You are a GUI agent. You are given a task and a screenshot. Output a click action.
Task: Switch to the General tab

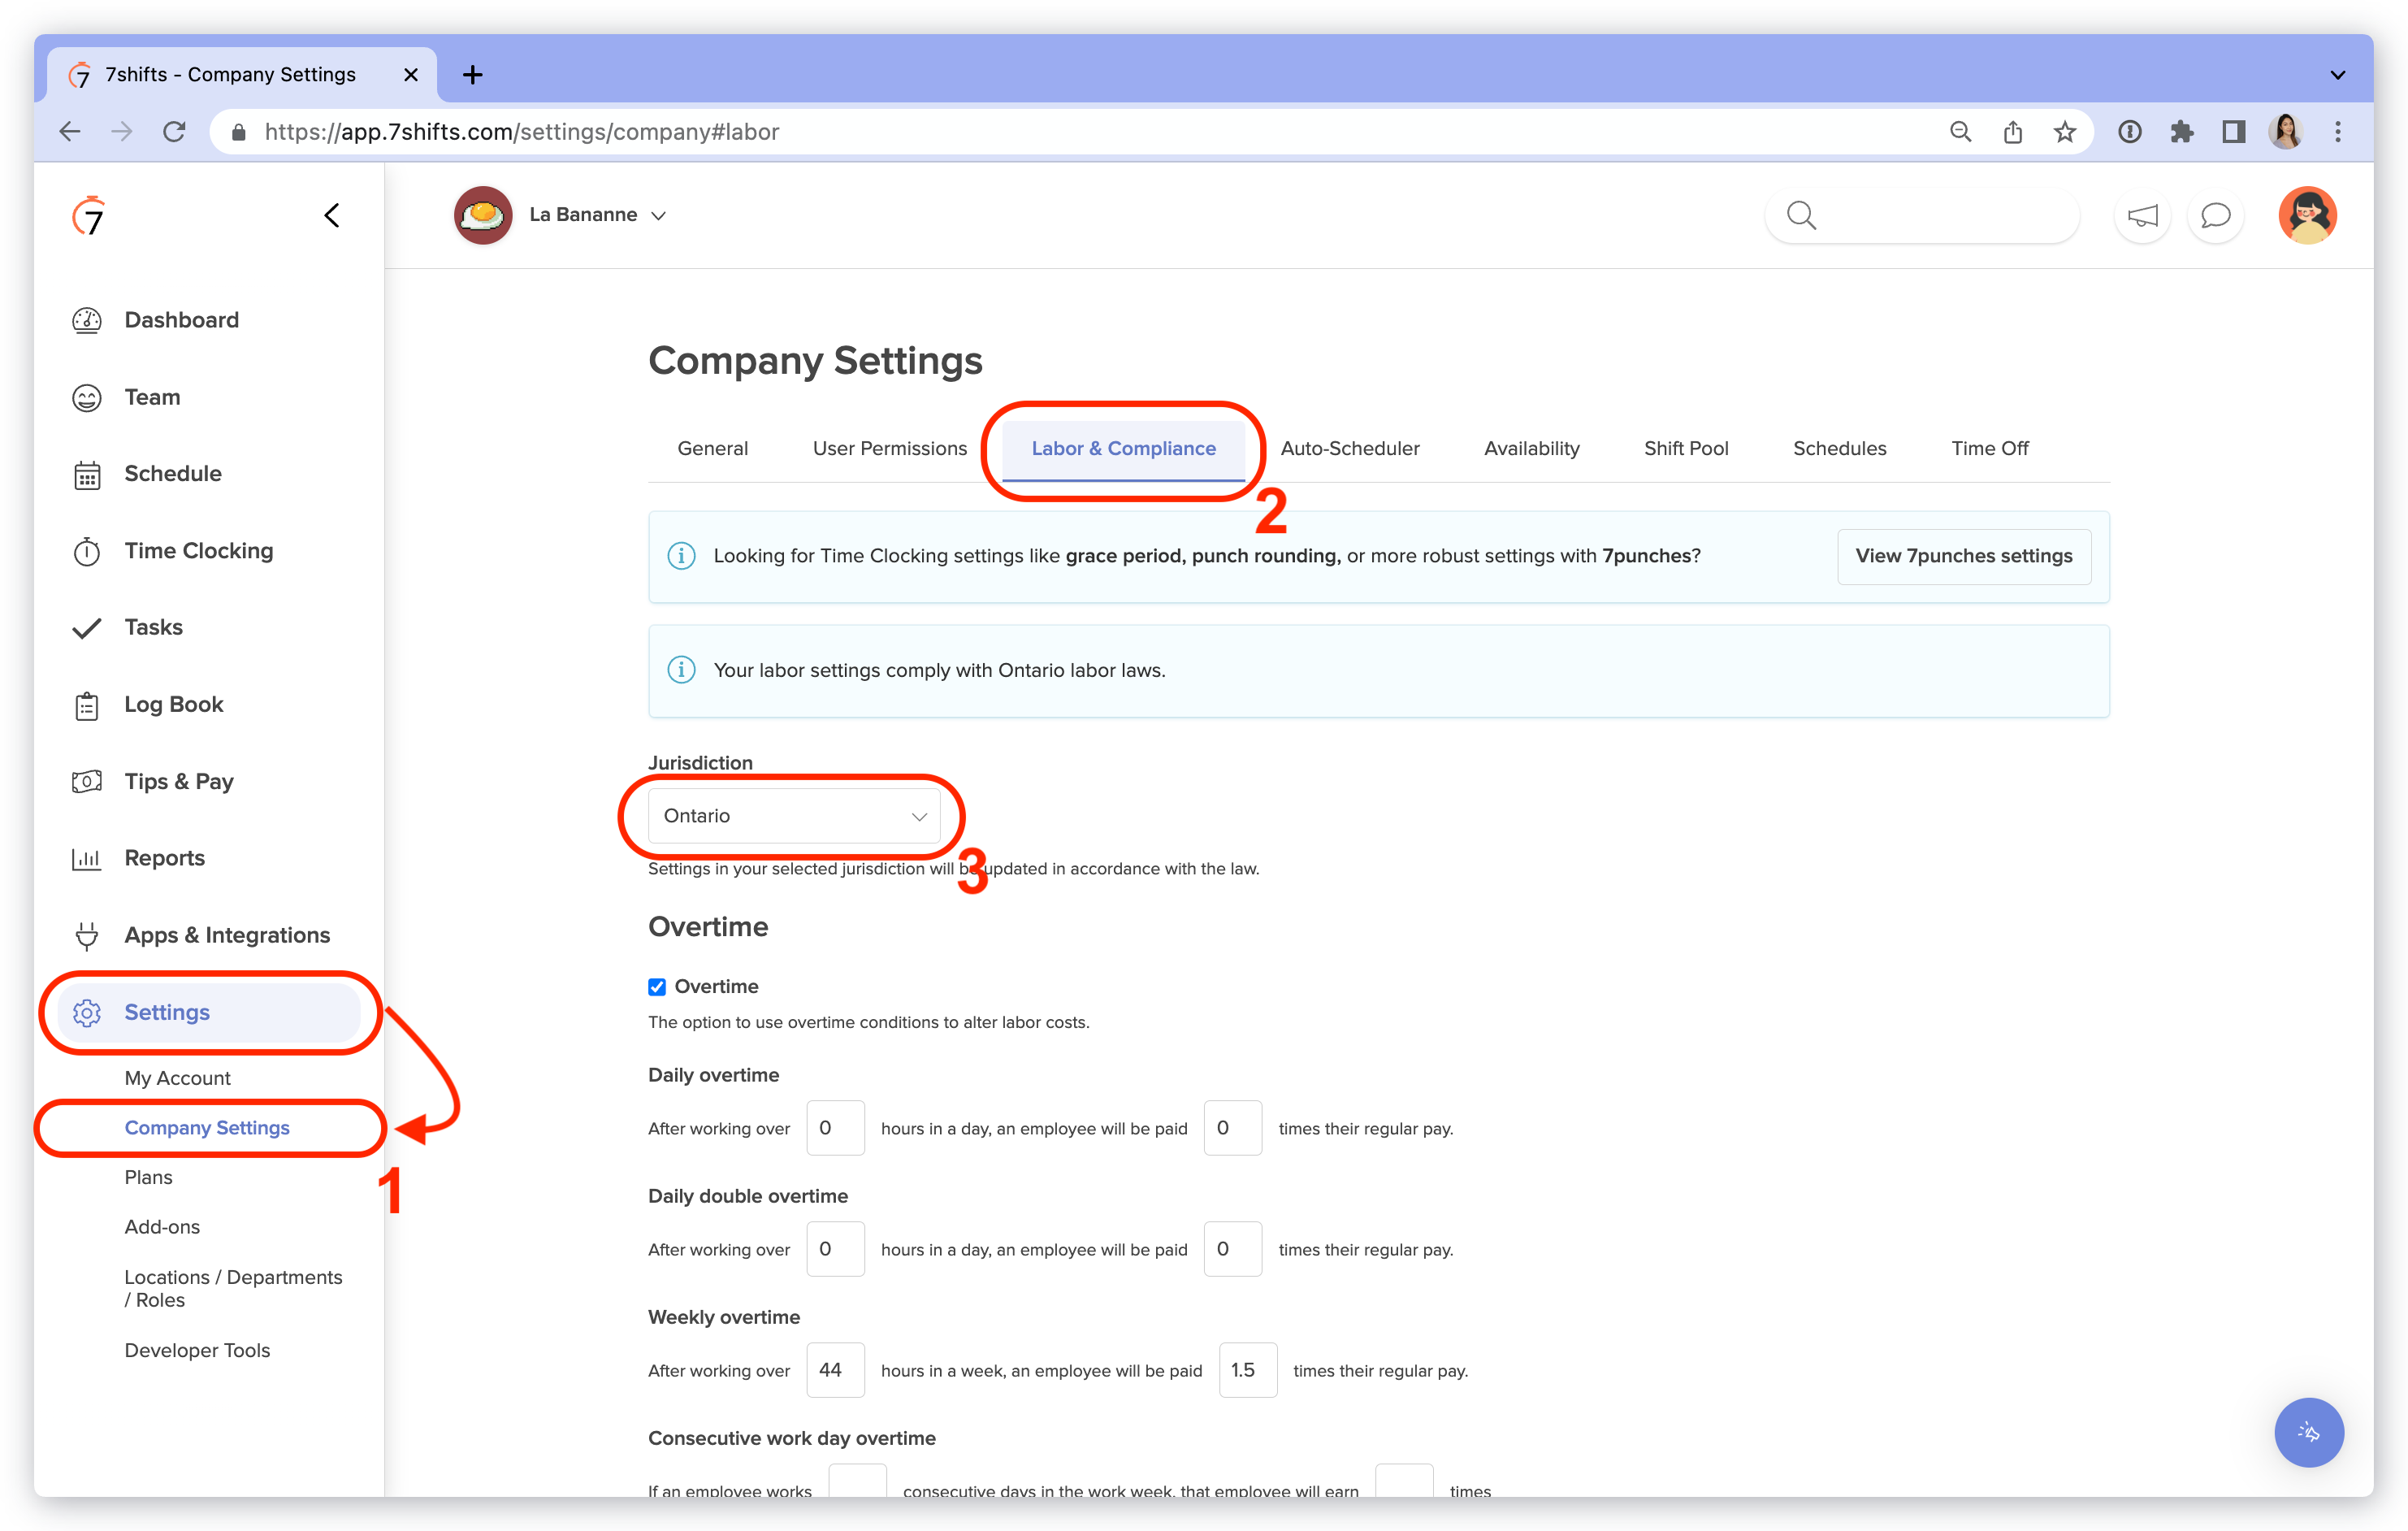[712, 449]
